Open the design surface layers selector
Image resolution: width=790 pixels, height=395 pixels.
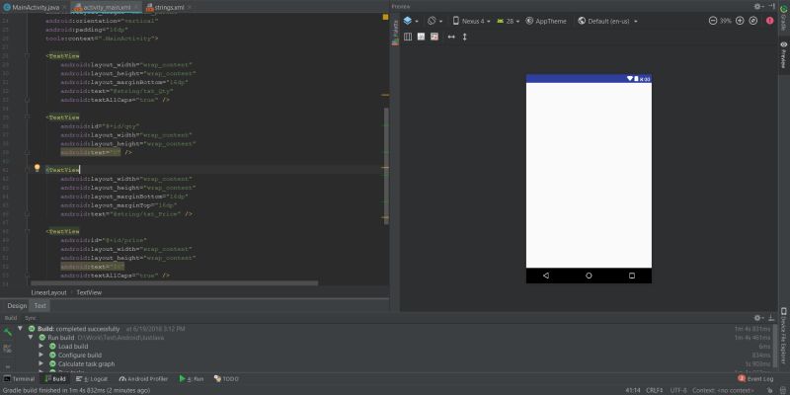(x=411, y=21)
